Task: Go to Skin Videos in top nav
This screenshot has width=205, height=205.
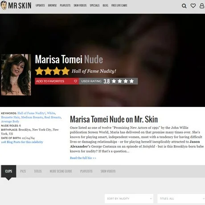Action: tap(80, 5)
